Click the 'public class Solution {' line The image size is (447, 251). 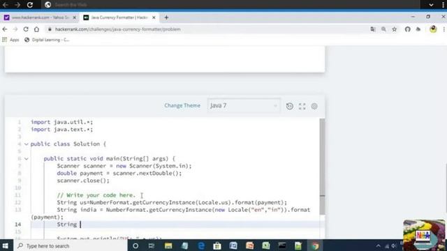(68, 144)
